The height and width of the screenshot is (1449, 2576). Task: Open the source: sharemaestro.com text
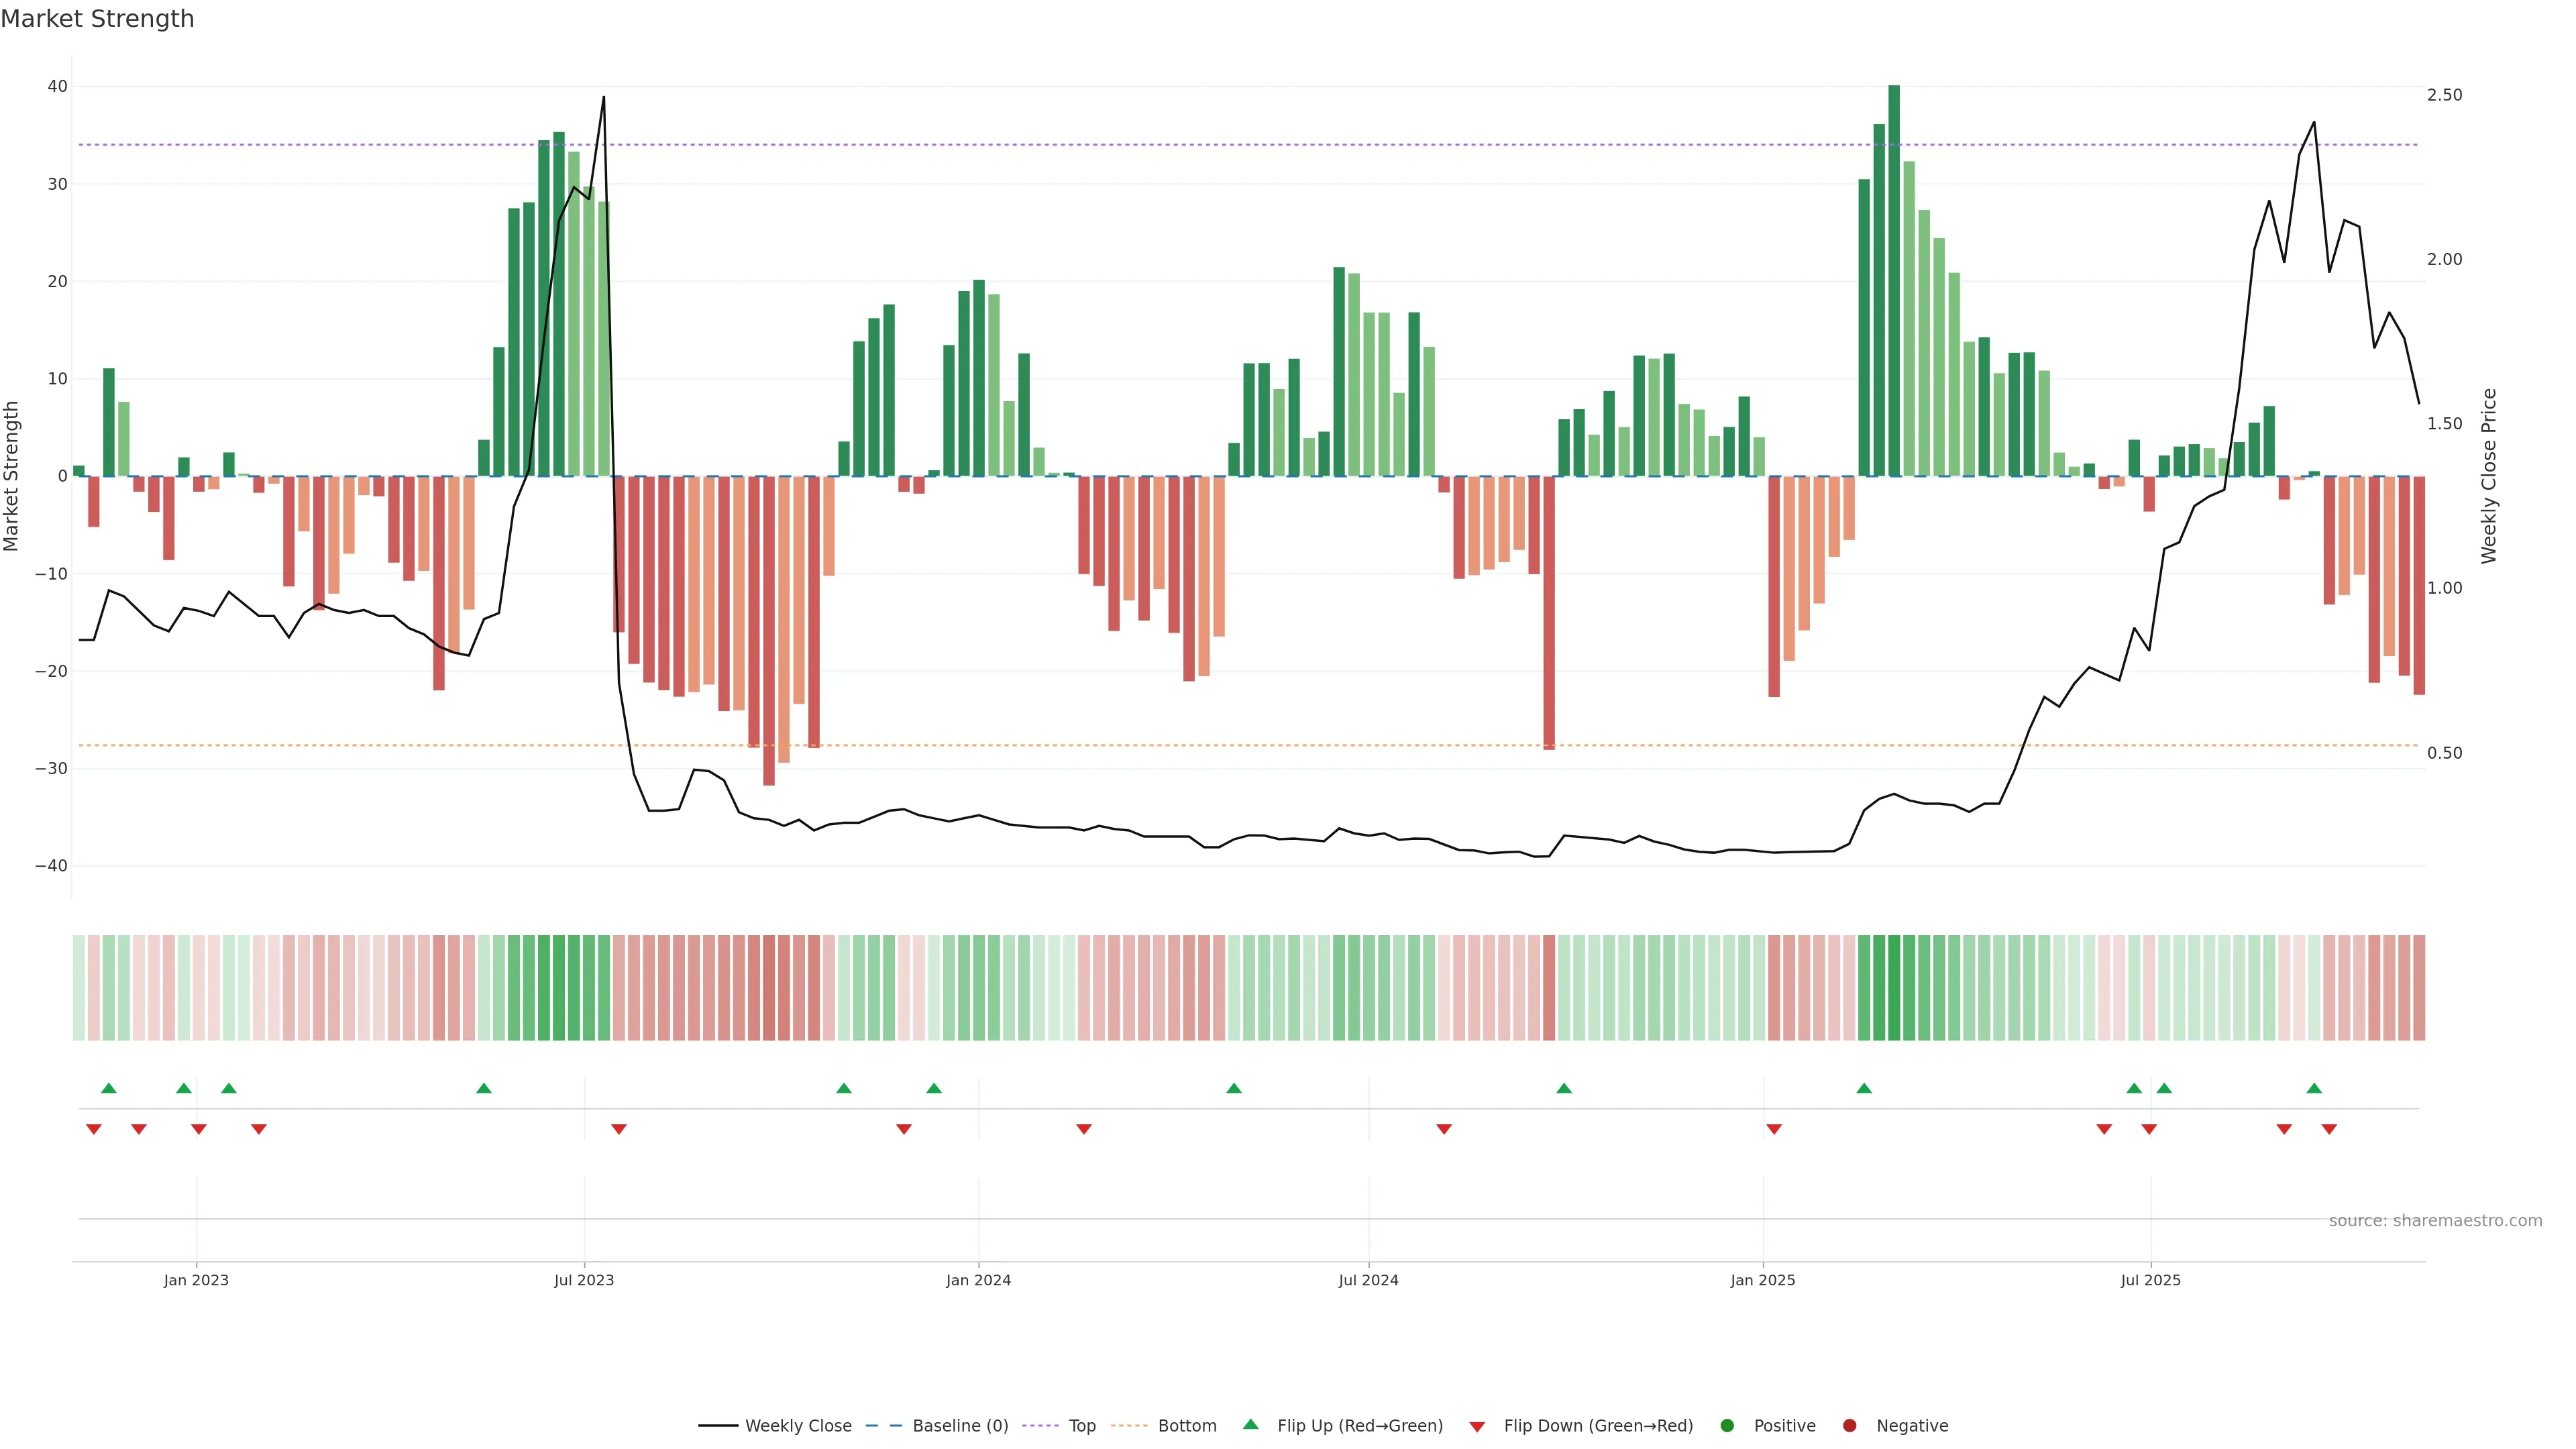(x=2435, y=1221)
